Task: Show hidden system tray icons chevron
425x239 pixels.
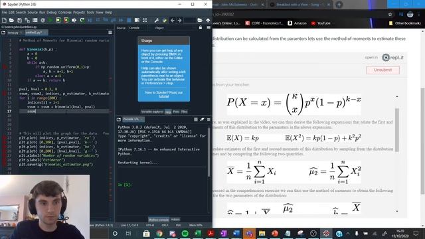Action: click(x=348, y=233)
